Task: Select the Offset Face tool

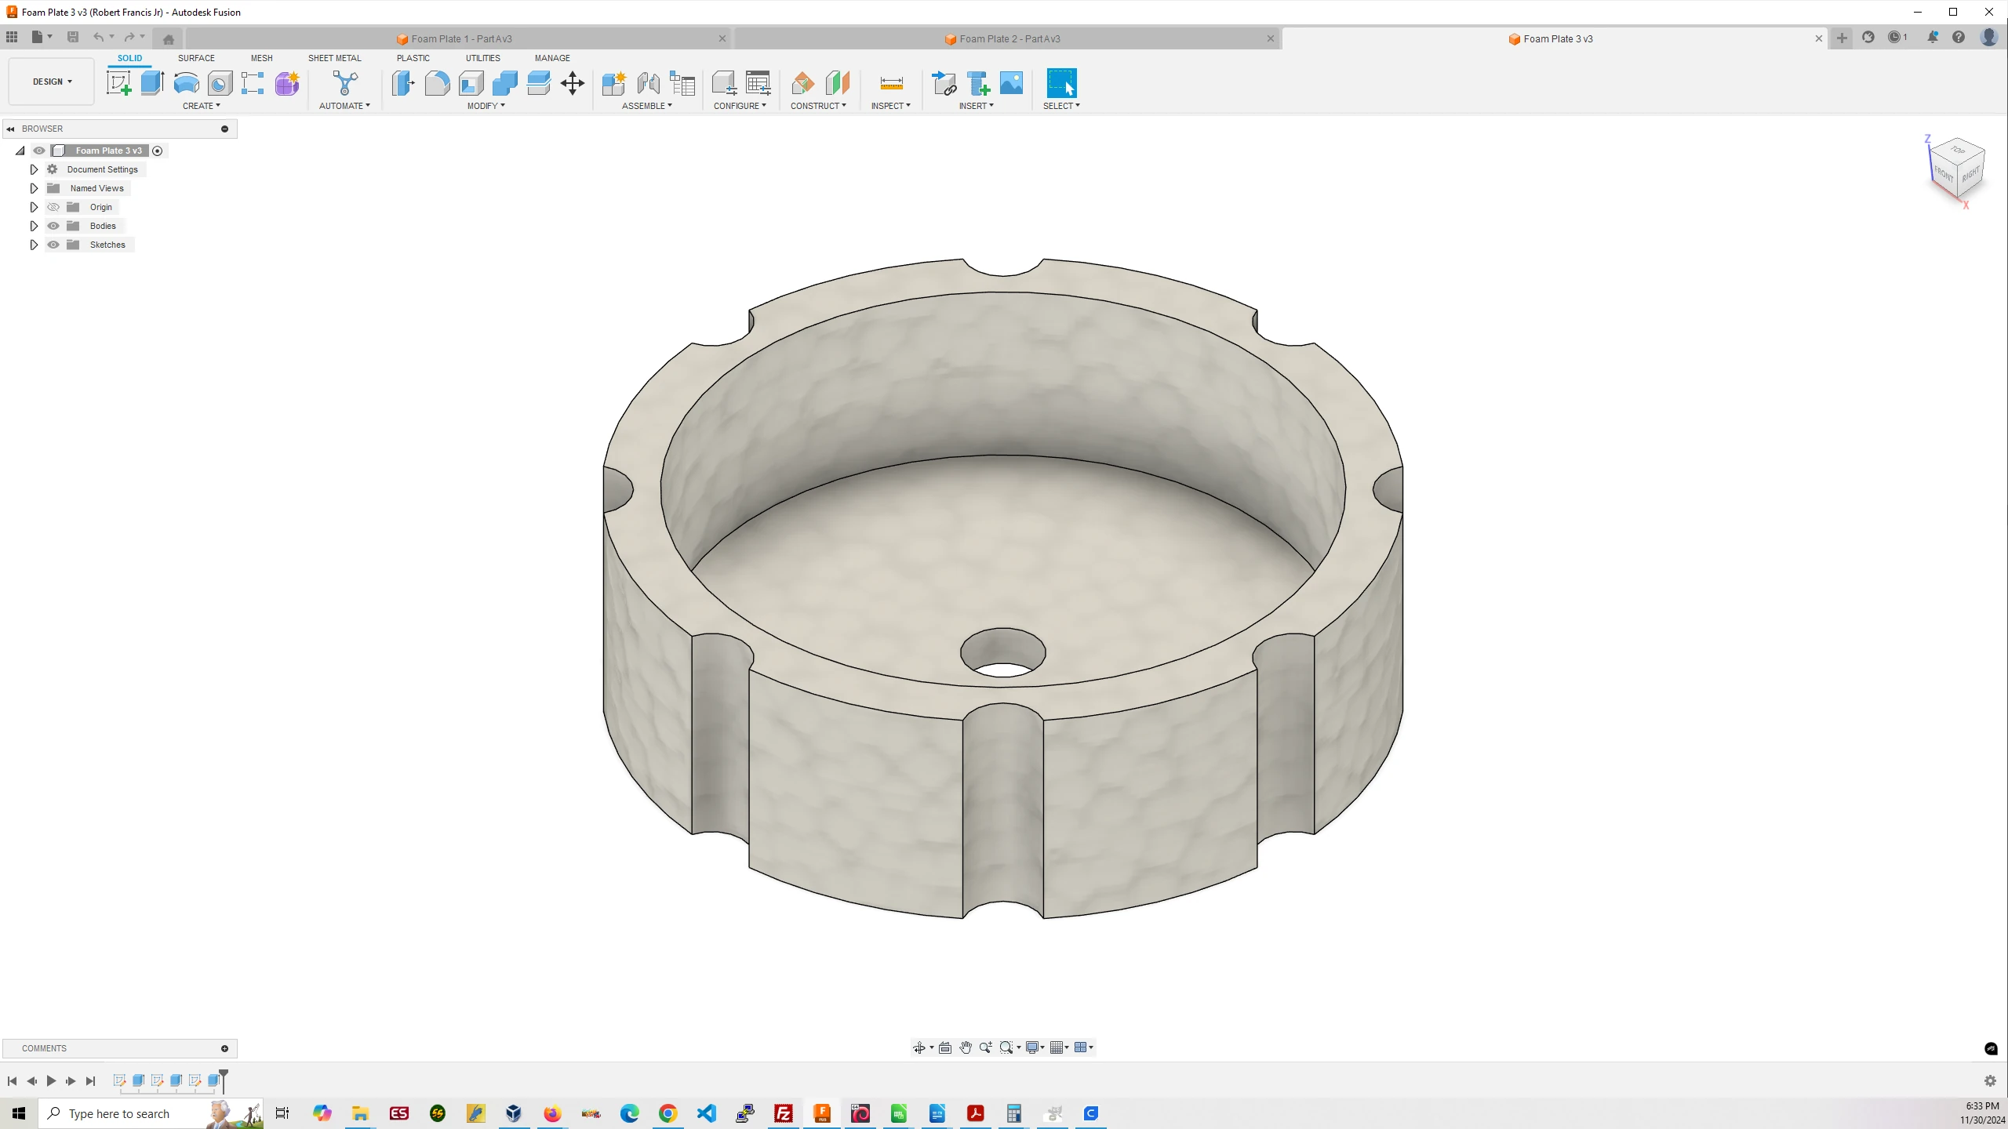Action: click(538, 83)
